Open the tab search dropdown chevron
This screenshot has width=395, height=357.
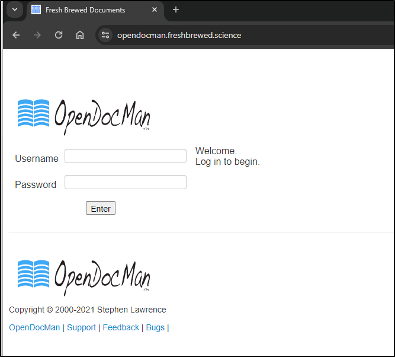pos(15,10)
